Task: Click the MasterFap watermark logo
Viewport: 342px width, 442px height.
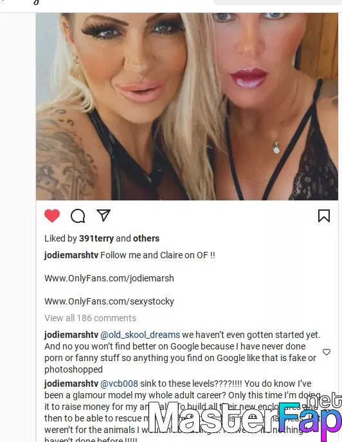Action: pos(245,417)
